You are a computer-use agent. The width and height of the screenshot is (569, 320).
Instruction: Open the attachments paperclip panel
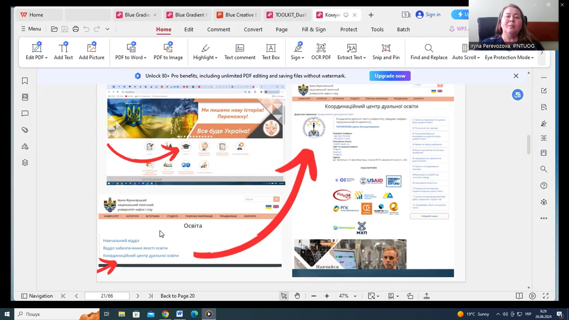[x=25, y=130]
